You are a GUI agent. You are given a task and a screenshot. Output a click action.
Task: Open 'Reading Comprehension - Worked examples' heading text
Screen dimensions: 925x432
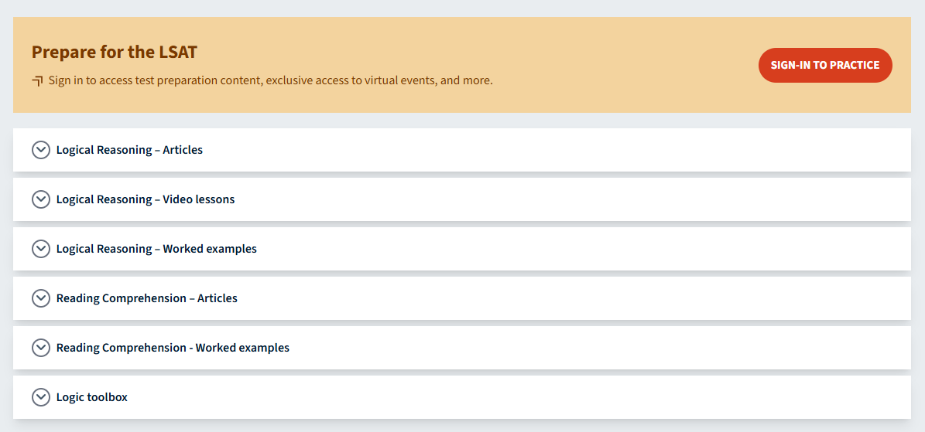(173, 348)
